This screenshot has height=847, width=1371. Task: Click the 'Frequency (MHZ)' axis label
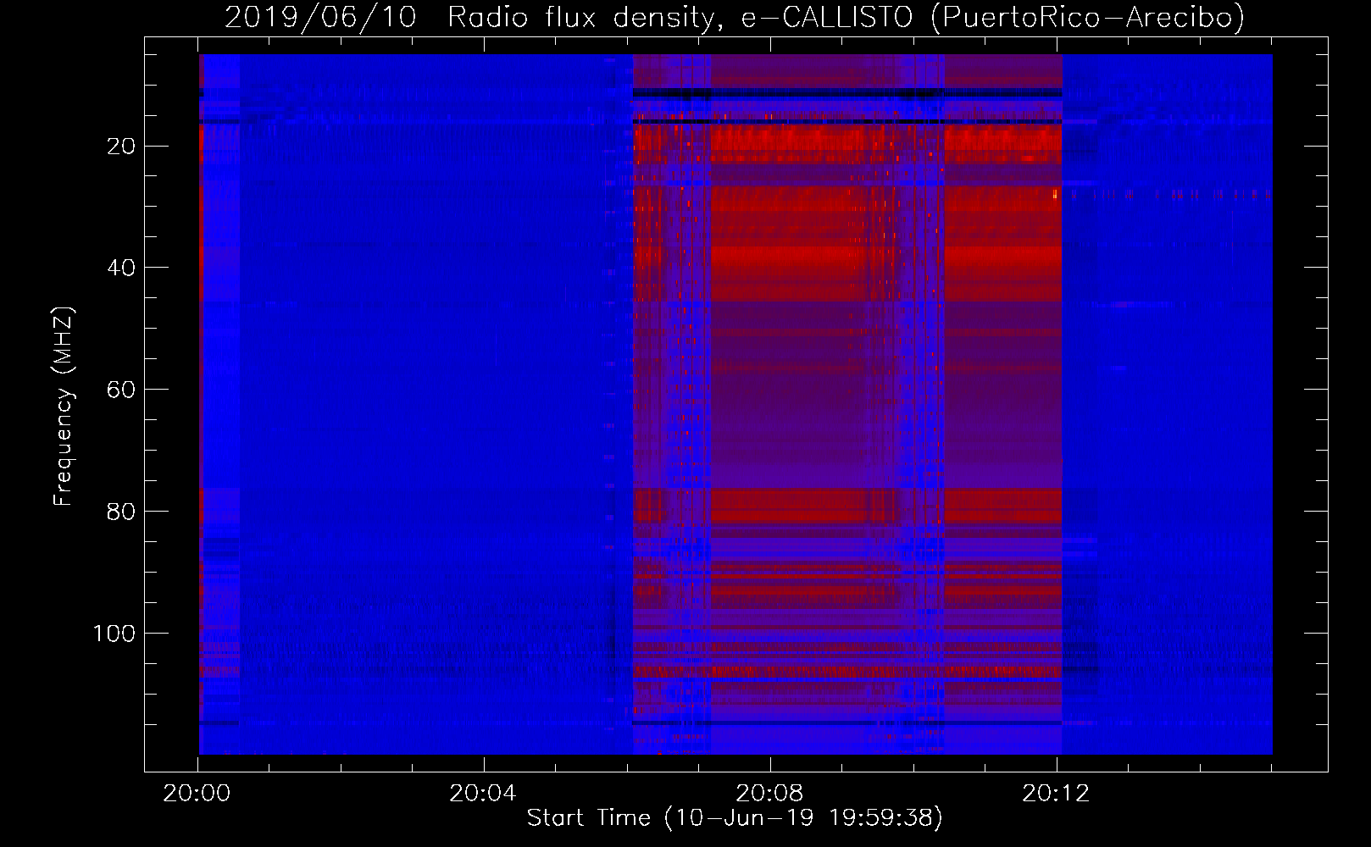pyautogui.click(x=64, y=406)
